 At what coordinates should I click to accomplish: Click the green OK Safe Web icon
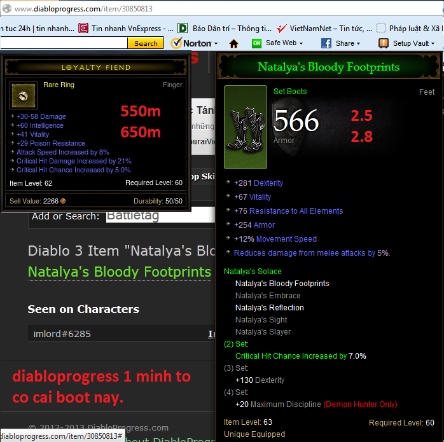coord(256,43)
